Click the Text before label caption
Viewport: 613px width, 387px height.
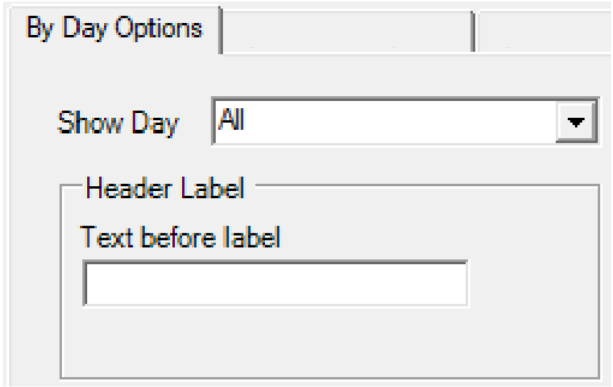click(x=180, y=237)
